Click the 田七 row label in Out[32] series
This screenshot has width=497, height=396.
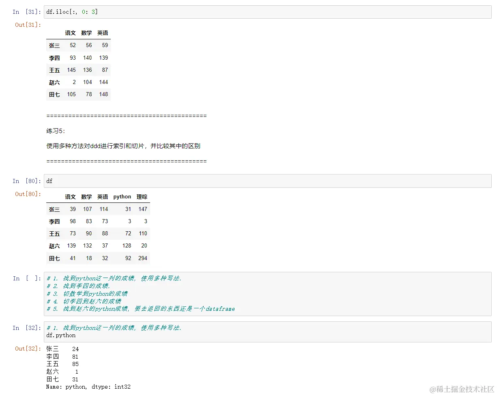(52, 379)
